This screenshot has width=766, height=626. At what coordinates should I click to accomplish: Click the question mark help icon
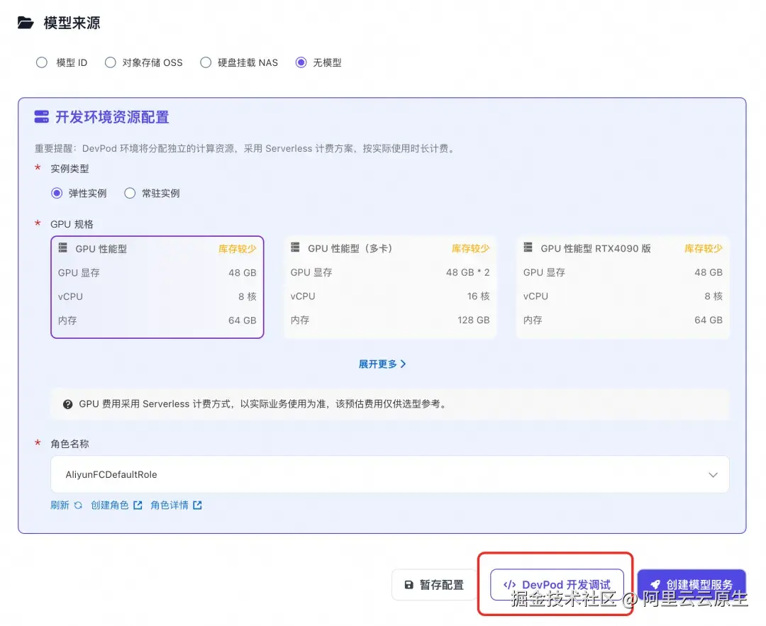coord(68,404)
